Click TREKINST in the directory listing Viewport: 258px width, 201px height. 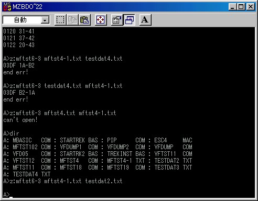120,154
